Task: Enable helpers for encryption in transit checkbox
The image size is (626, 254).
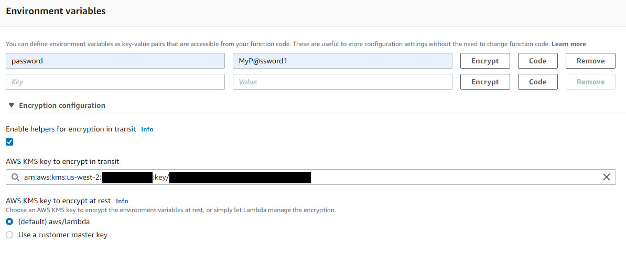Action: pos(9,142)
